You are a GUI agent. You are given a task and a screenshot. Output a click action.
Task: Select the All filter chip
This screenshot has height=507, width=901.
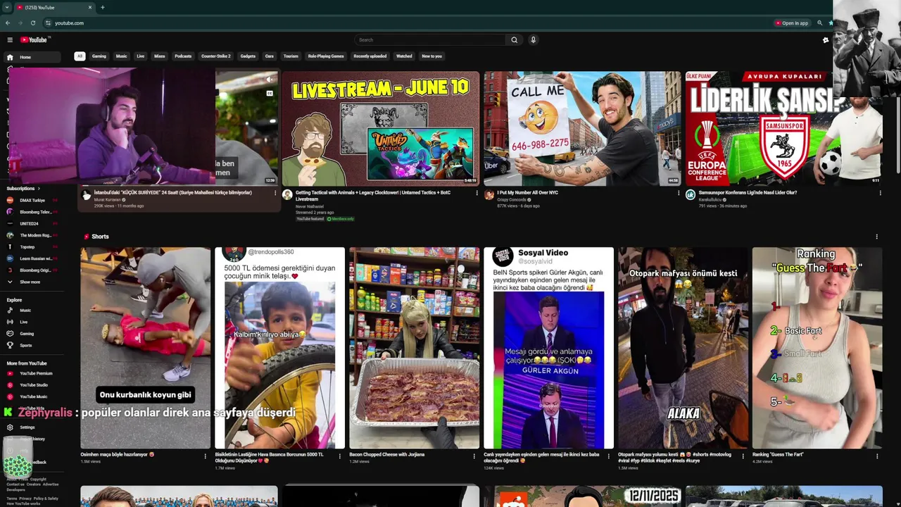(x=80, y=56)
